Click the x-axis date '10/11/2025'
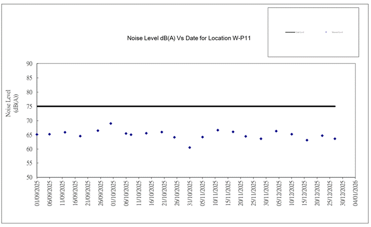The image size is (371, 227). pyautogui.click(x=215, y=193)
